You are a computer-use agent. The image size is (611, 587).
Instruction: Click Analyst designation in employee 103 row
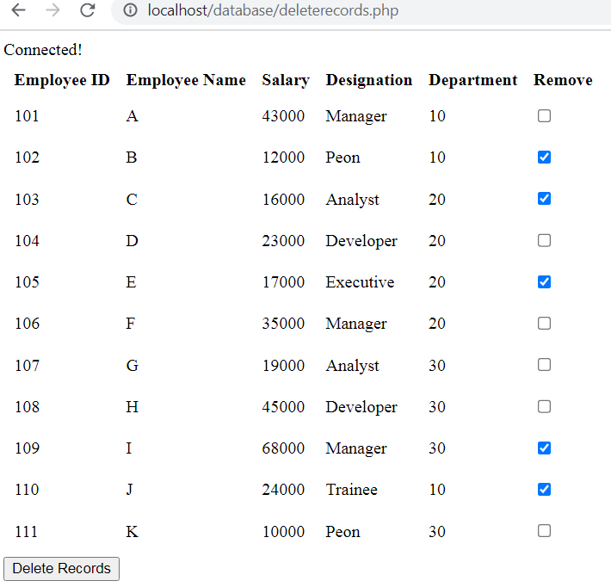pos(352,200)
